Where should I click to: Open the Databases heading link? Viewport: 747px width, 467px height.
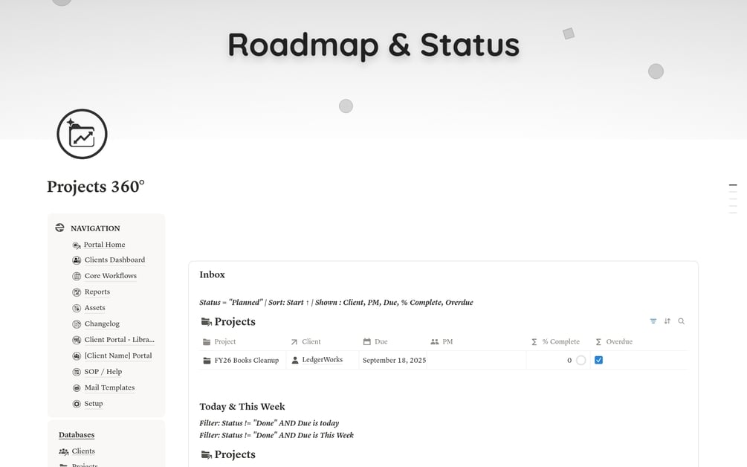[x=77, y=435]
